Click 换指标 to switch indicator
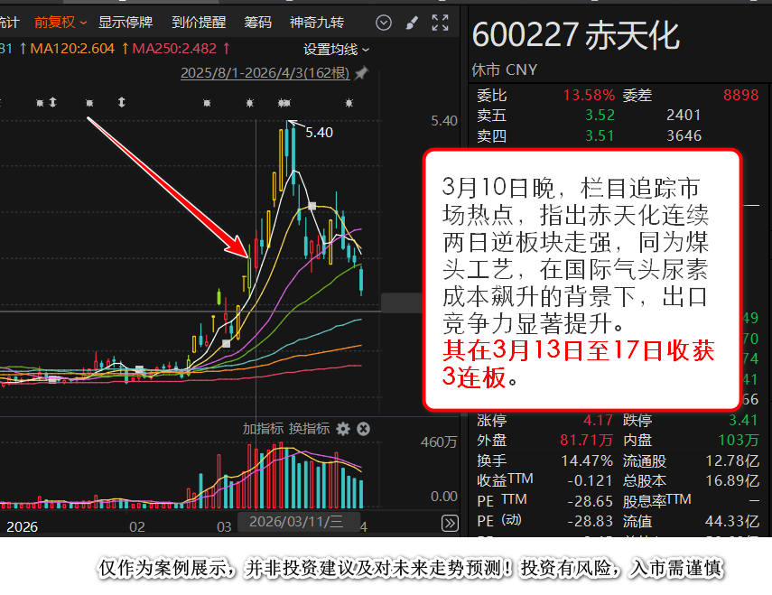Image resolution: width=772 pixels, height=595 pixels. point(309,429)
